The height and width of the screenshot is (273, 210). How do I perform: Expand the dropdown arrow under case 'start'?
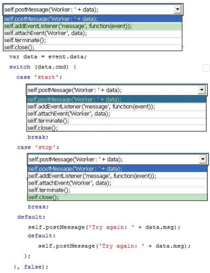(x=202, y=90)
